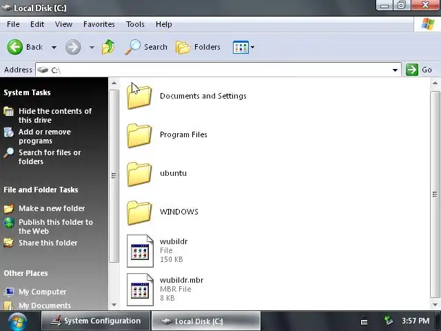Collapse the System Tasks section header
The image size is (441, 331).
(x=27, y=92)
